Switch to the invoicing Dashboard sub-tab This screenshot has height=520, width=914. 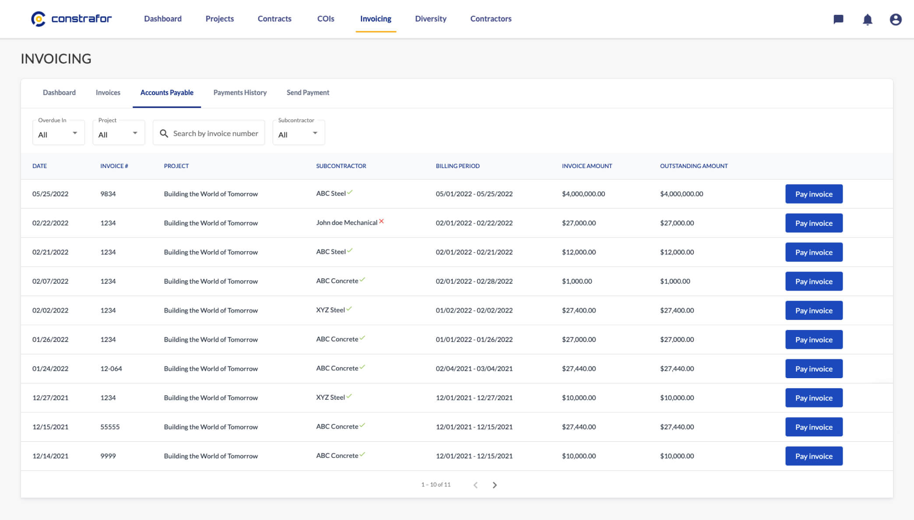click(59, 93)
